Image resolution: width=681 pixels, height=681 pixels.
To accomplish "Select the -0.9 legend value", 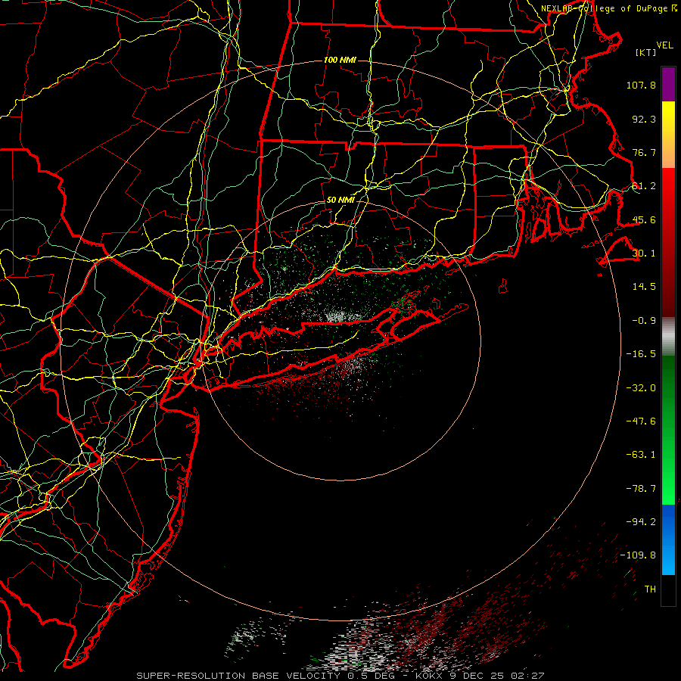I will pyautogui.click(x=644, y=321).
